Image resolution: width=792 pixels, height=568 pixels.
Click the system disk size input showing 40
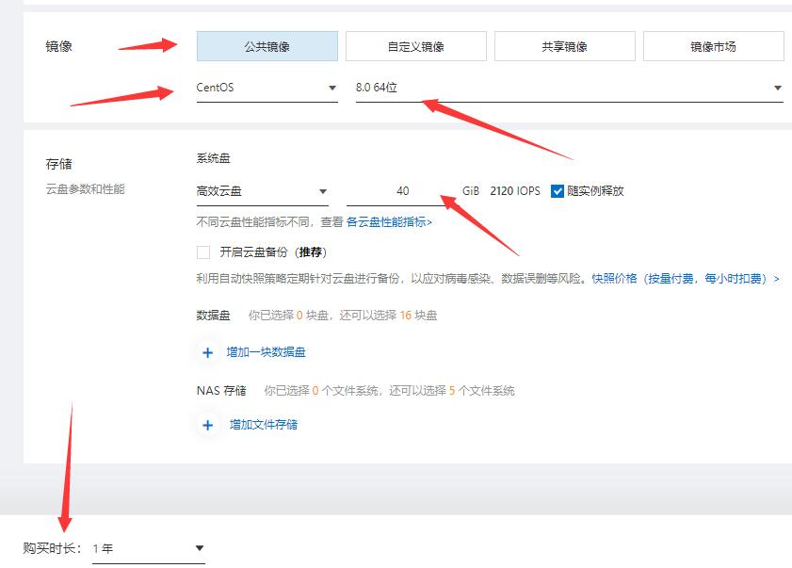tap(403, 190)
